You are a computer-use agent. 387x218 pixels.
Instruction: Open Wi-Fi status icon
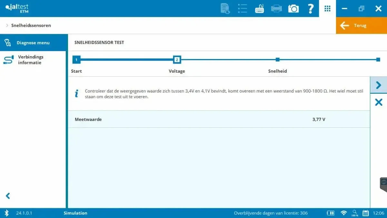343,213
